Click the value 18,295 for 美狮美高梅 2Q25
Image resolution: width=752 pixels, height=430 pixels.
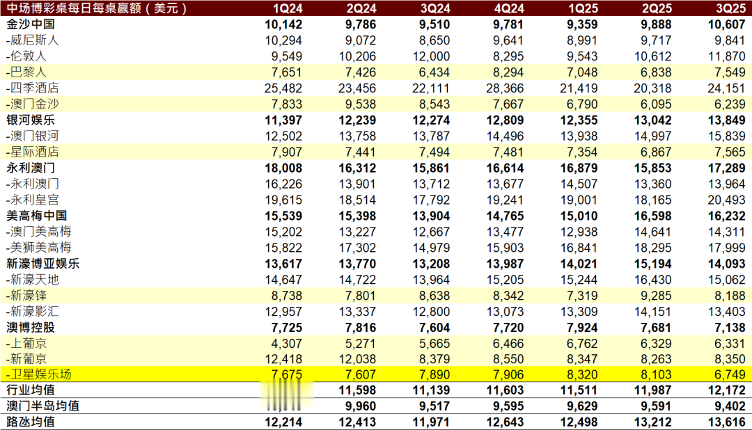click(x=652, y=248)
